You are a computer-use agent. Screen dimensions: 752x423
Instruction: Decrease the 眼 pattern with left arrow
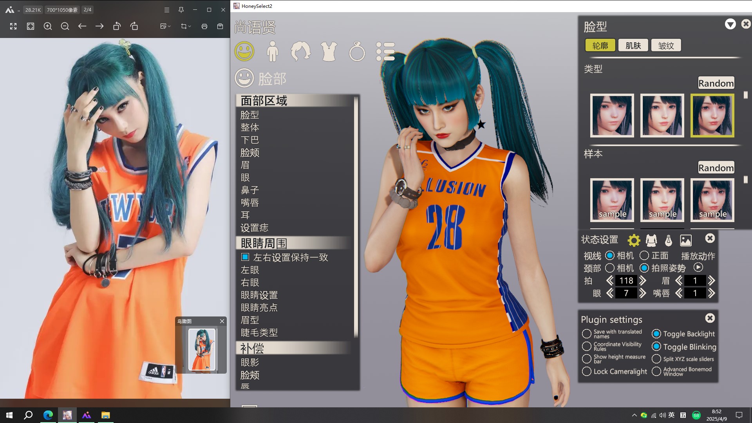(610, 293)
